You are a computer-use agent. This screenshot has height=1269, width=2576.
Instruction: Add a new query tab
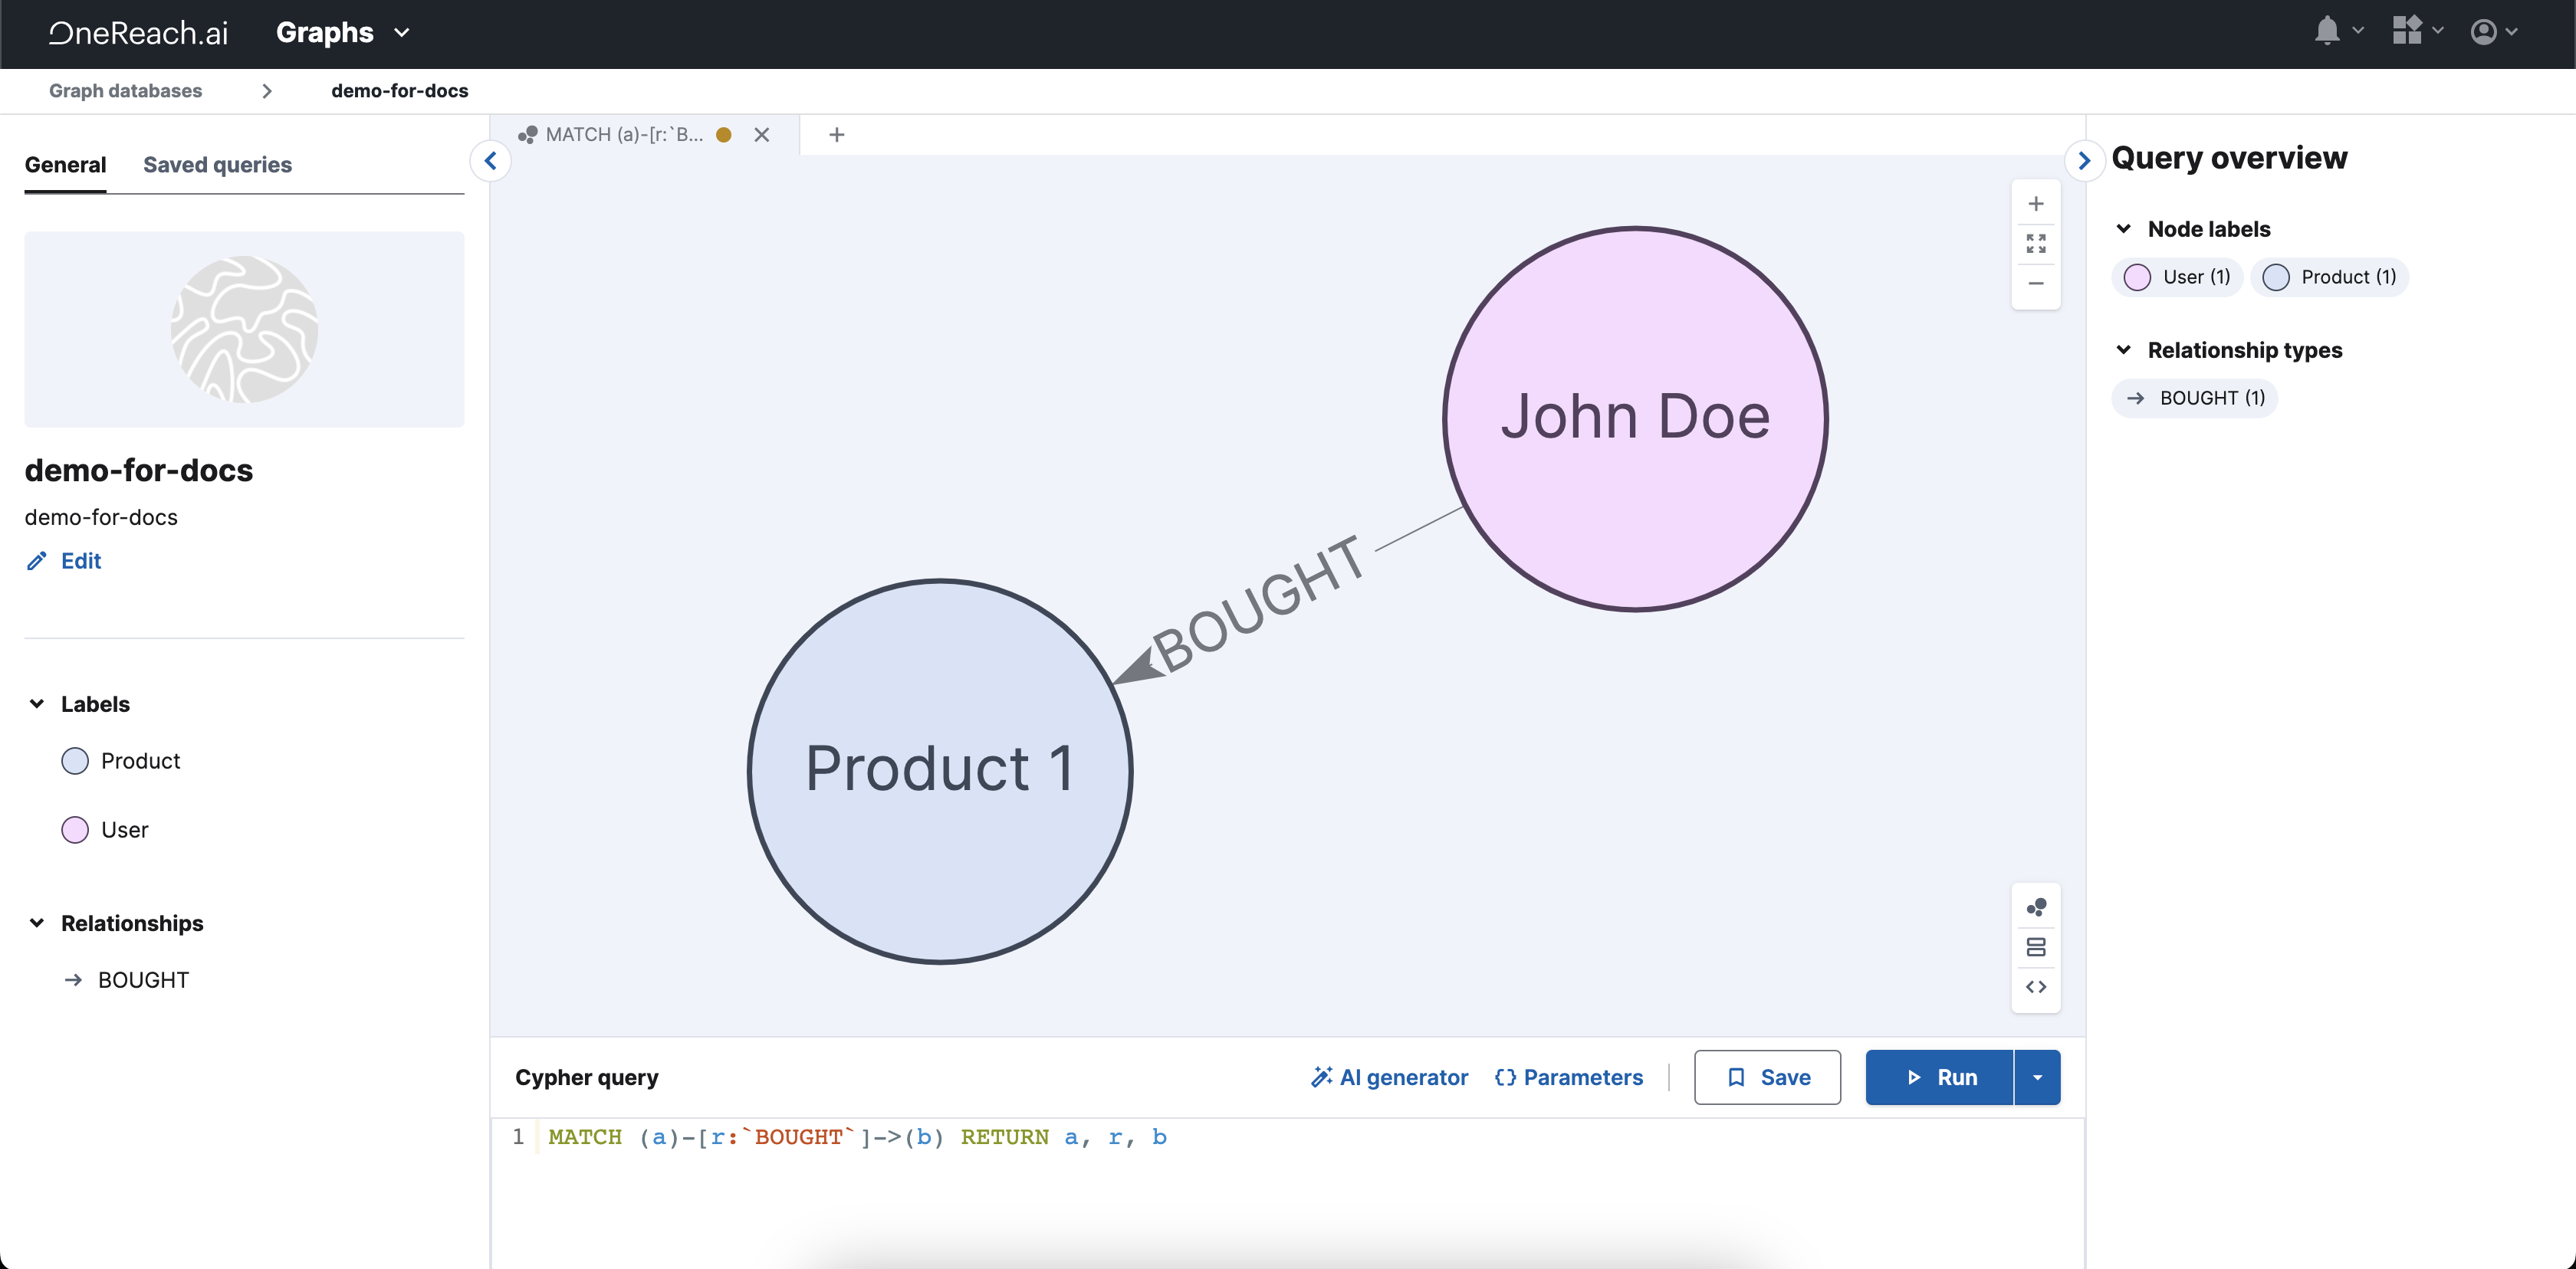click(x=837, y=135)
